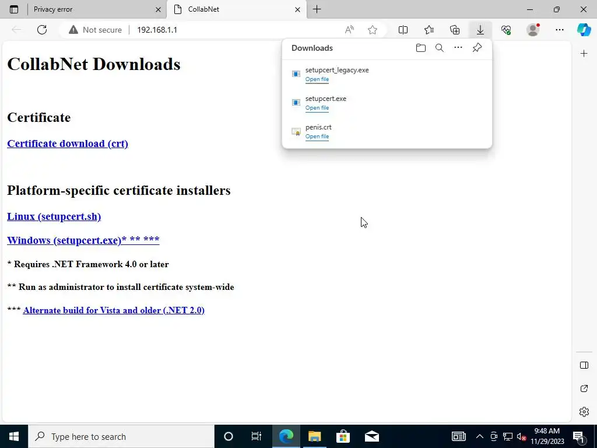The width and height of the screenshot is (597, 448).
Task: Select setupcert_legacy.exe file name in downloads
Action: pos(337,70)
